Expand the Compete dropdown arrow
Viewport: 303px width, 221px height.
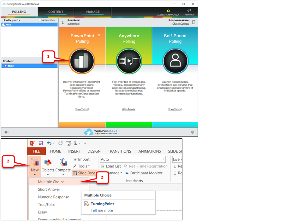63,175
